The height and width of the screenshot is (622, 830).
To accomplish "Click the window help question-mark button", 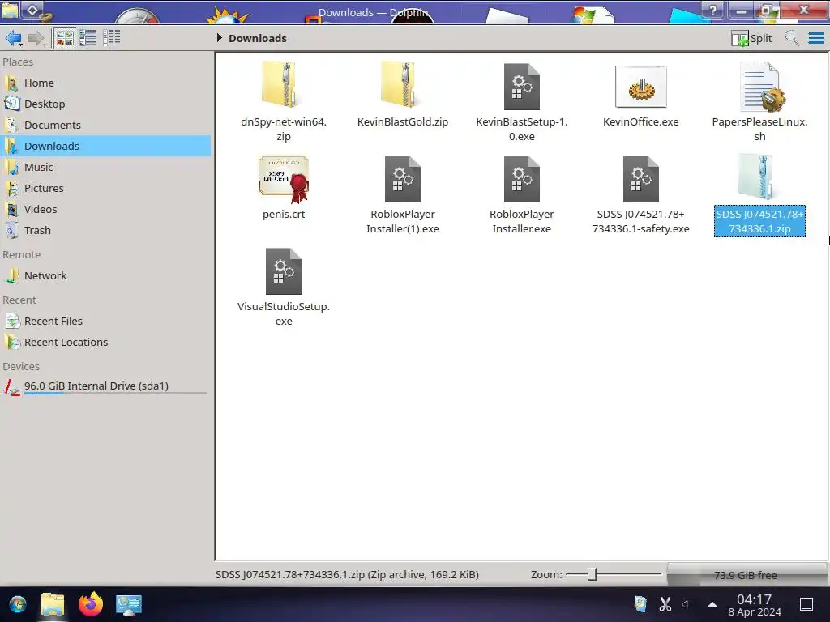I will click(713, 10).
